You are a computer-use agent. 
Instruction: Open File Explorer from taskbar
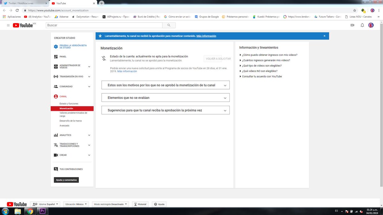pos(18,211)
